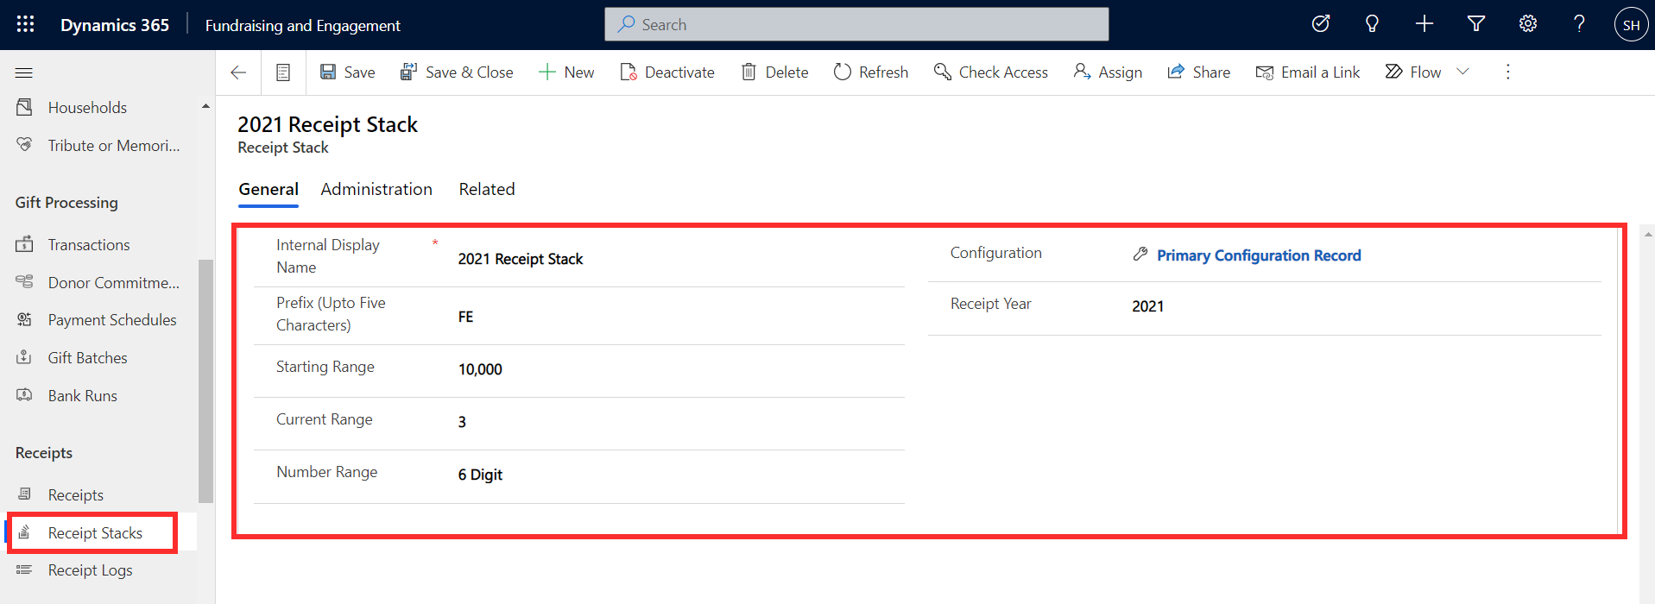
Task: Click the left sidebar scrollbar thumb
Action: 205,381
